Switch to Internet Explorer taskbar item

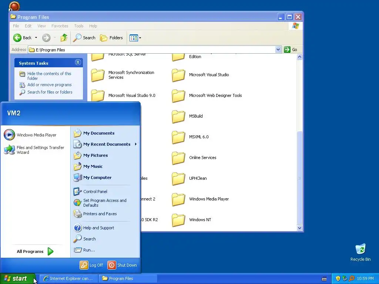pyautogui.click(x=68, y=279)
